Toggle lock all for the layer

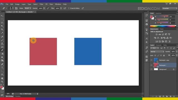coord(164,56)
